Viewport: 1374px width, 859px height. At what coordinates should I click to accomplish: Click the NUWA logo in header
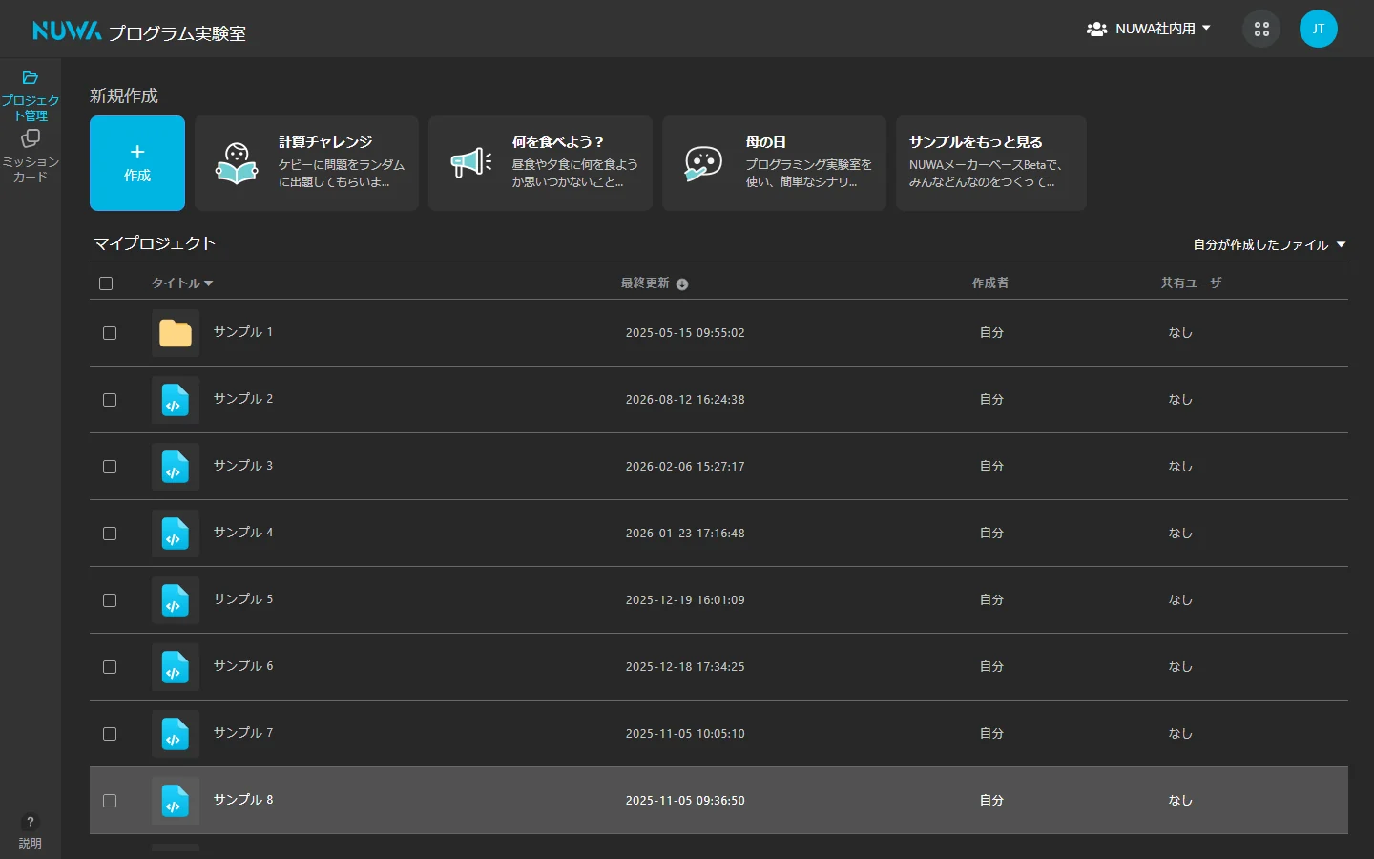click(x=67, y=31)
